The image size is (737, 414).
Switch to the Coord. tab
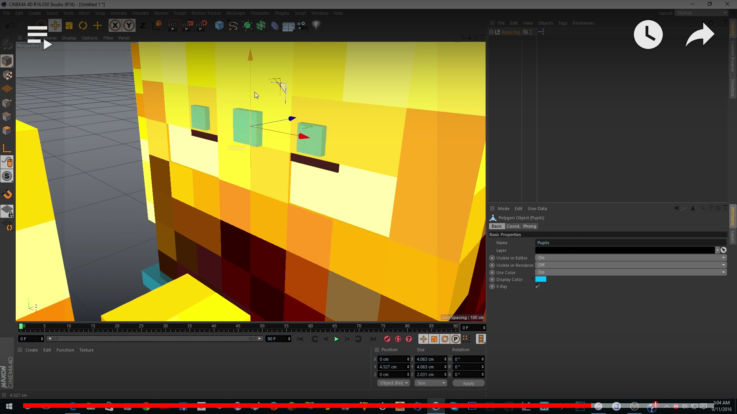click(513, 226)
